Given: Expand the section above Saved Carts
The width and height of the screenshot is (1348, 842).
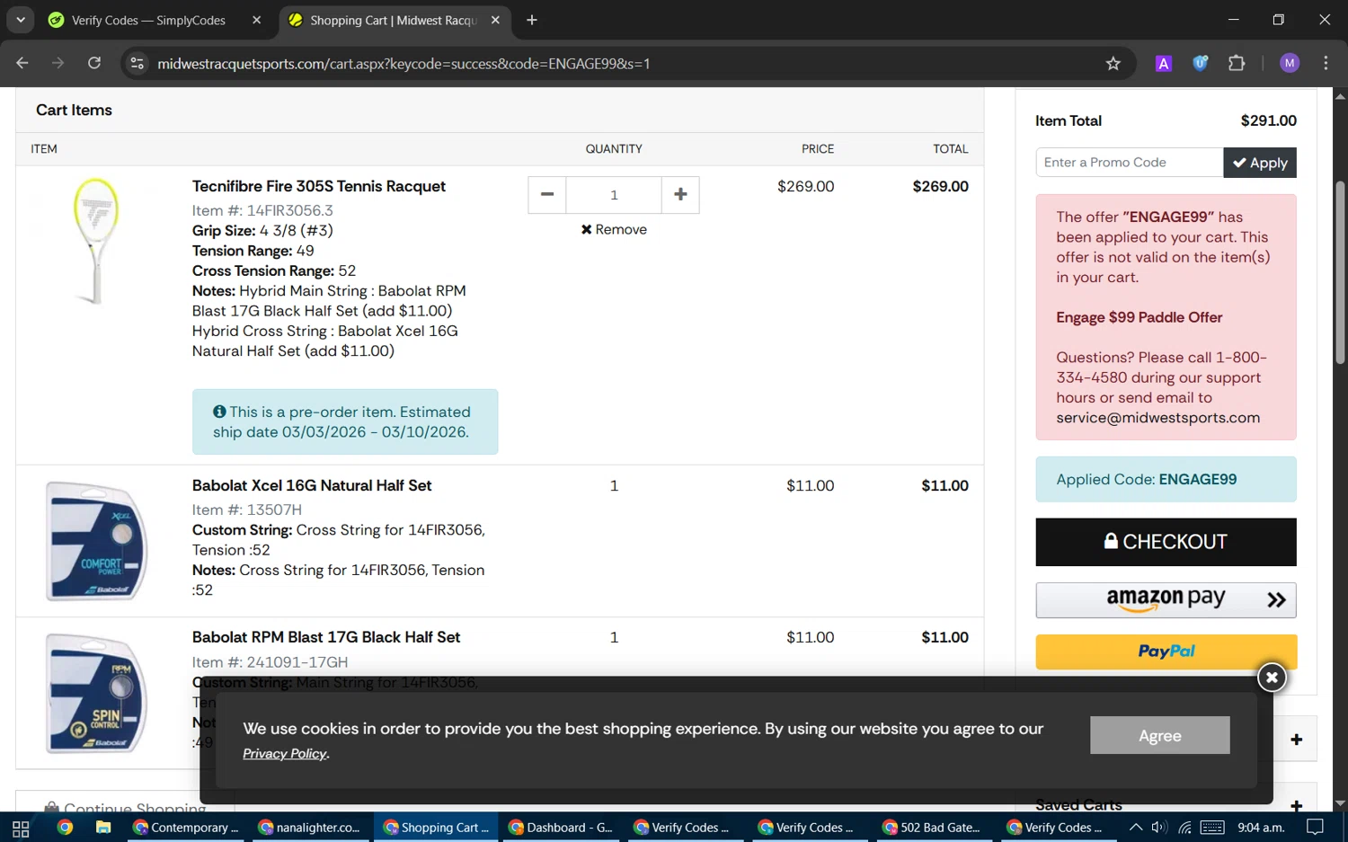Looking at the screenshot, I should click(1296, 740).
